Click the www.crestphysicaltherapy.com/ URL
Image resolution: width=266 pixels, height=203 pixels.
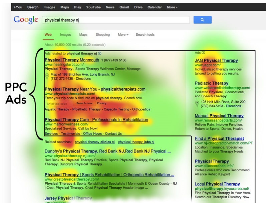coord(72,179)
